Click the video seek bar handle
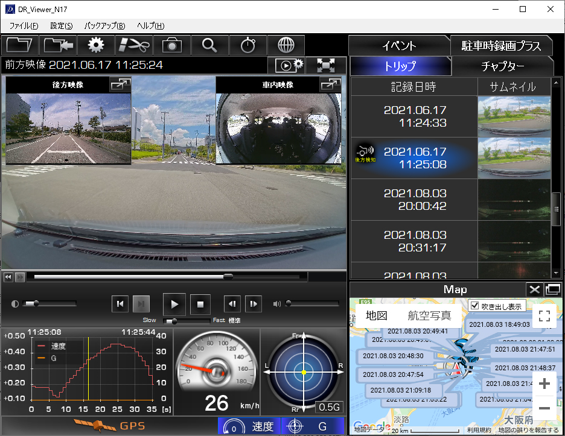The height and width of the screenshot is (436, 565). coord(228,277)
